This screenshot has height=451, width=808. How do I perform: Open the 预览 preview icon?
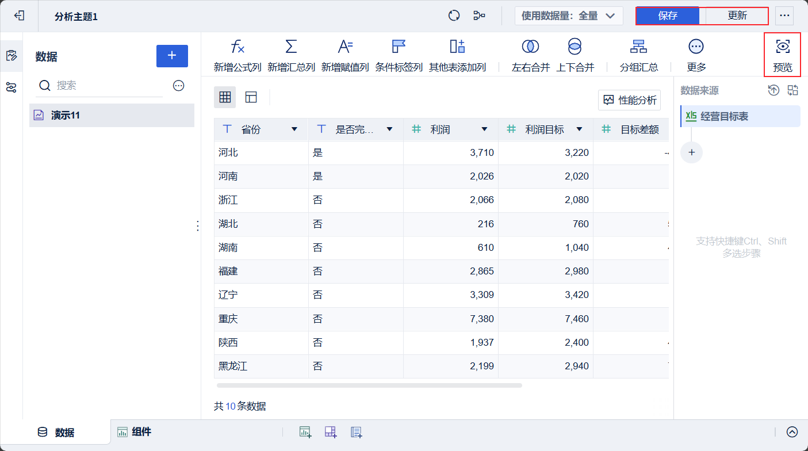tap(782, 47)
